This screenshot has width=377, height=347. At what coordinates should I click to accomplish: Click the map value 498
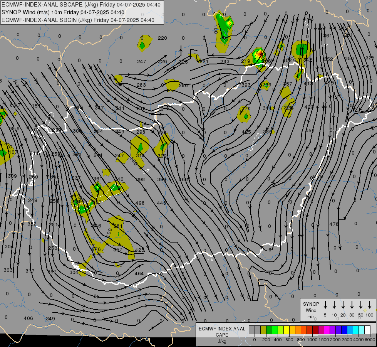tap(140, 203)
